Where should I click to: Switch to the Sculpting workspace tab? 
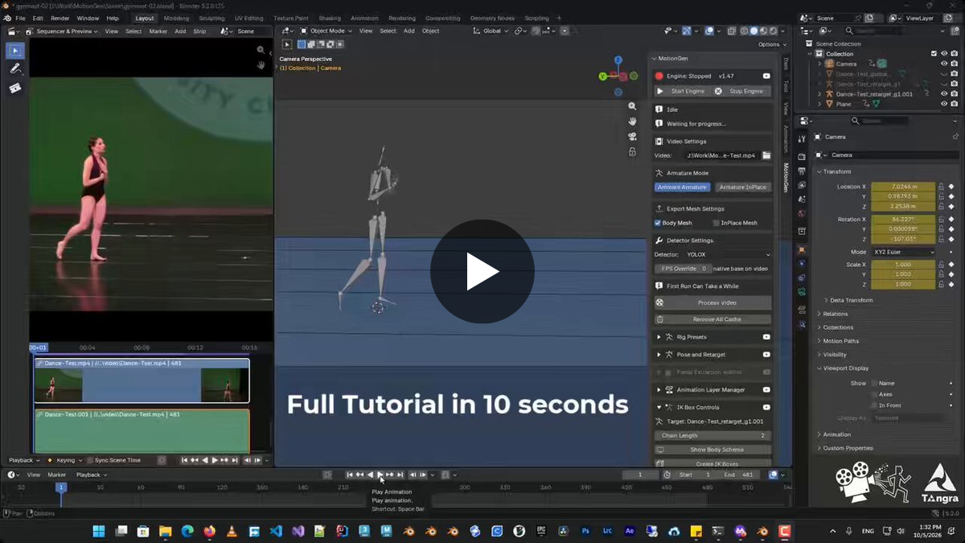(211, 18)
